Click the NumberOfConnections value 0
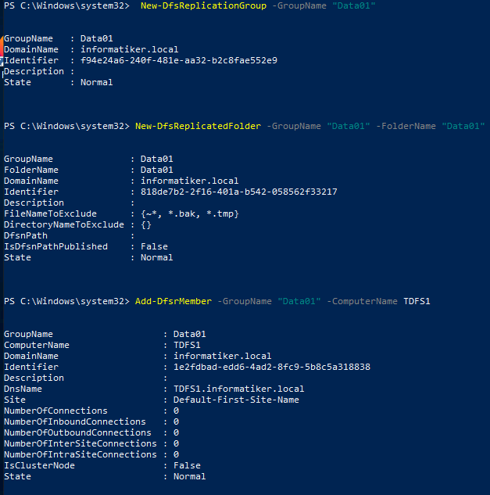The image size is (490, 495). (176, 411)
